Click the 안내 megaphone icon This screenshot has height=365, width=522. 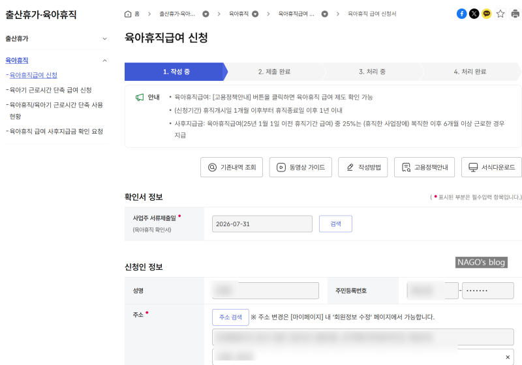pyautogui.click(x=140, y=97)
